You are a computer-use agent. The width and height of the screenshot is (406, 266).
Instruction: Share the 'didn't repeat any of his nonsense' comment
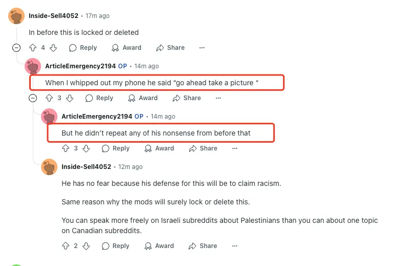(203, 148)
